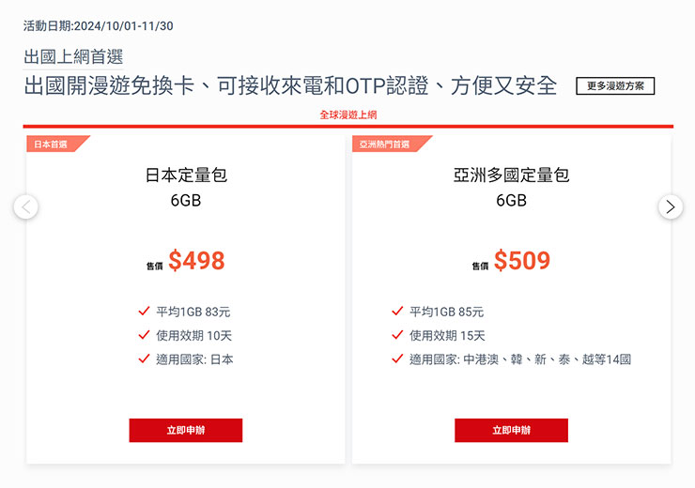Click the 活動日期 date text
This screenshot has height=488, width=695.
[x=98, y=25]
